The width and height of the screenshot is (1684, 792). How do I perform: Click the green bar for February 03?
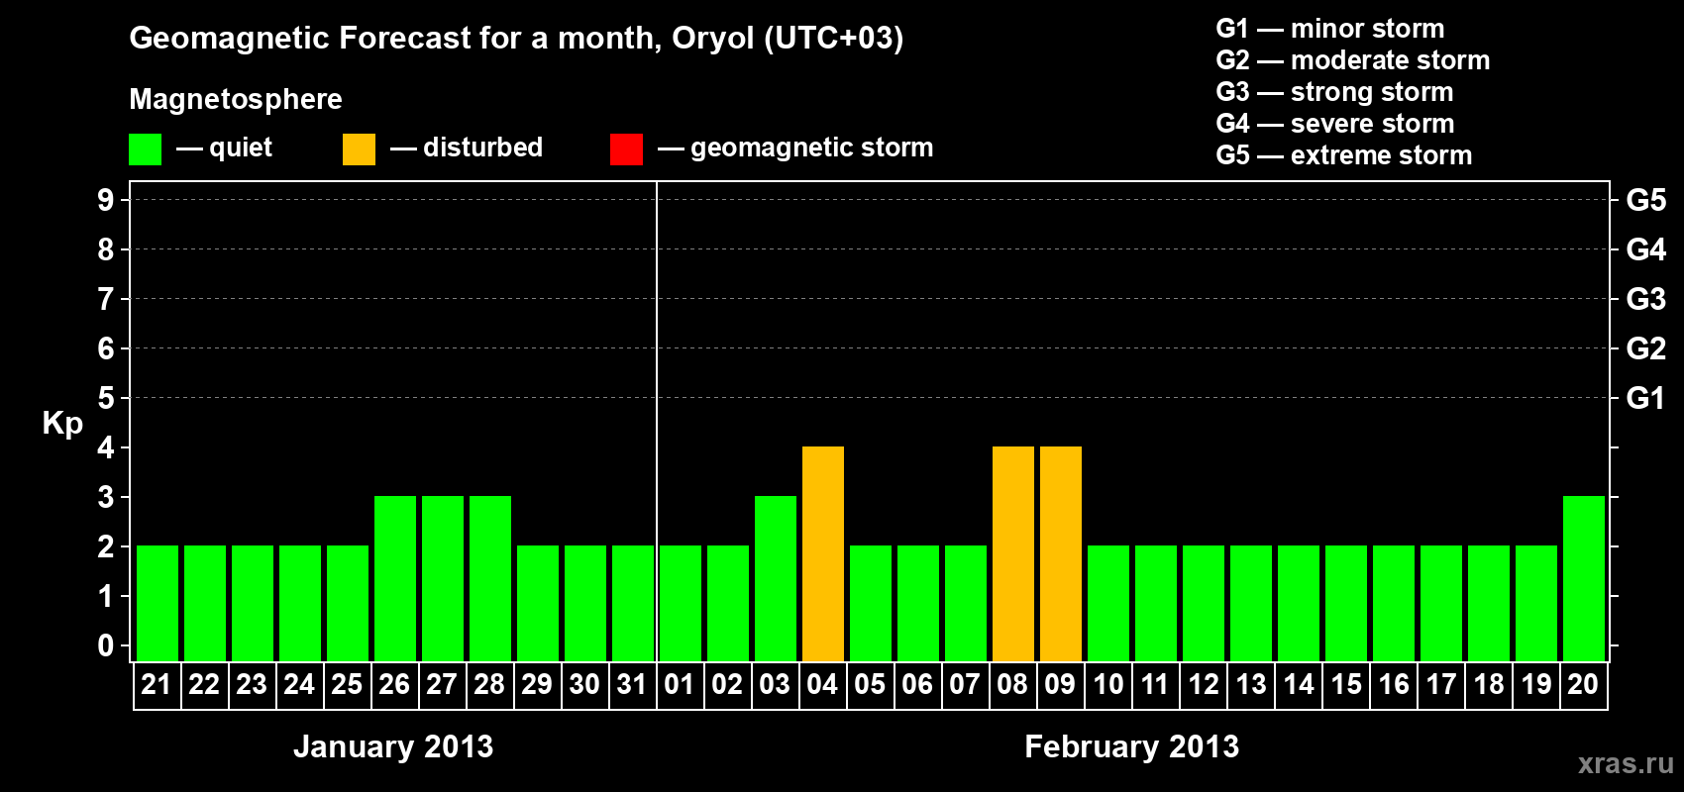(776, 578)
